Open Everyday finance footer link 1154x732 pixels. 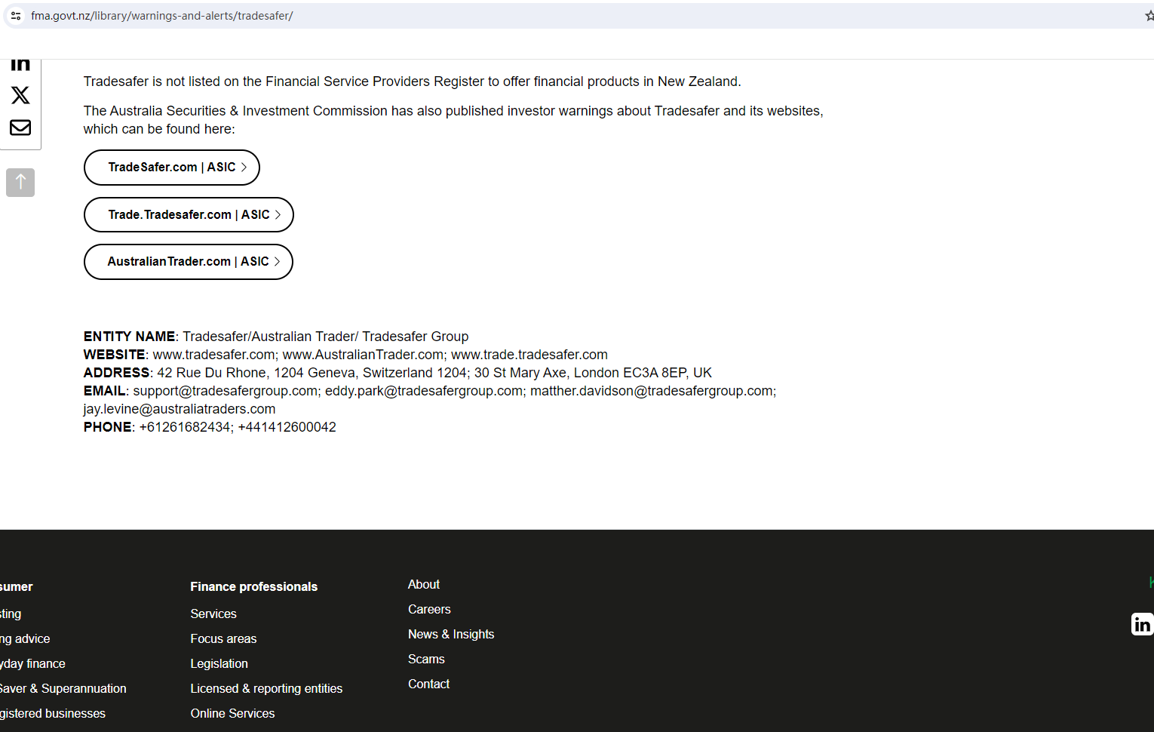[x=32, y=664]
